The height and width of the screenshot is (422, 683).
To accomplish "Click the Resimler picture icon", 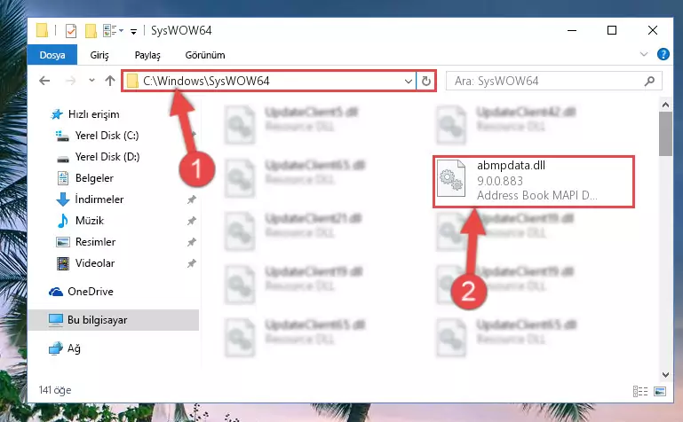I will (x=63, y=242).
